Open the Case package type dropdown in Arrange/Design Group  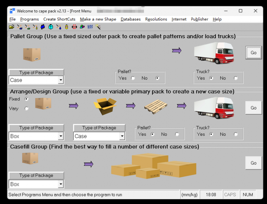pyautogui.click(x=122, y=136)
